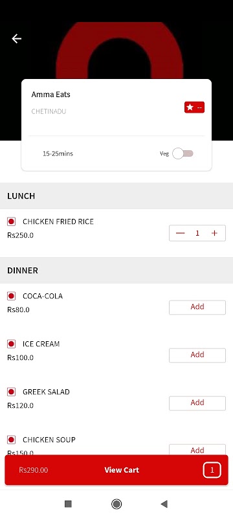Tap the non-veg indicator beside Ice Cream
This screenshot has height=518, width=233.
[11, 344]
